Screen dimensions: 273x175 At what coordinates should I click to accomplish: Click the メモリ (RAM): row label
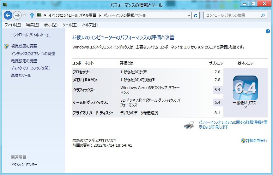85,80
